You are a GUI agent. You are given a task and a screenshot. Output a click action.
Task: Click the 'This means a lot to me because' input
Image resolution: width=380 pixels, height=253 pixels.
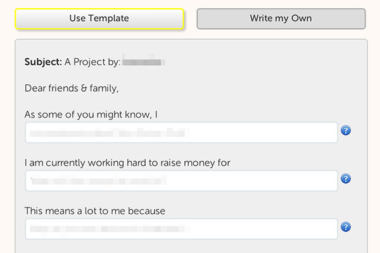point(182,229)
